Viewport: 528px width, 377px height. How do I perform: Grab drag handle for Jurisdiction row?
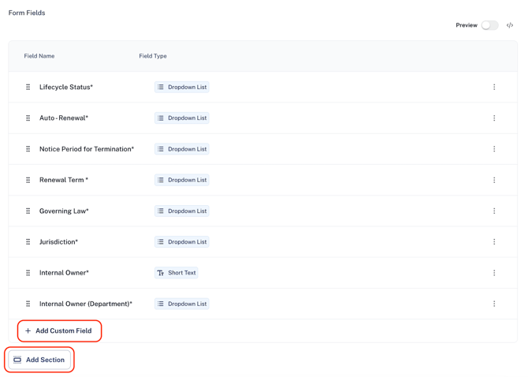click(x=28, y=242)
